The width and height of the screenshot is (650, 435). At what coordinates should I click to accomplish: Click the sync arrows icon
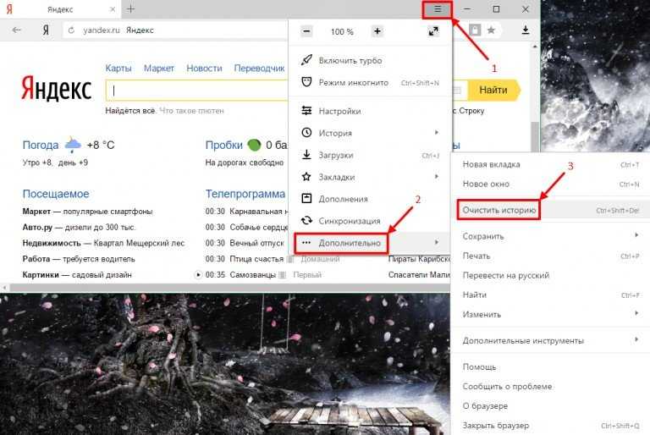click(306, 221)
